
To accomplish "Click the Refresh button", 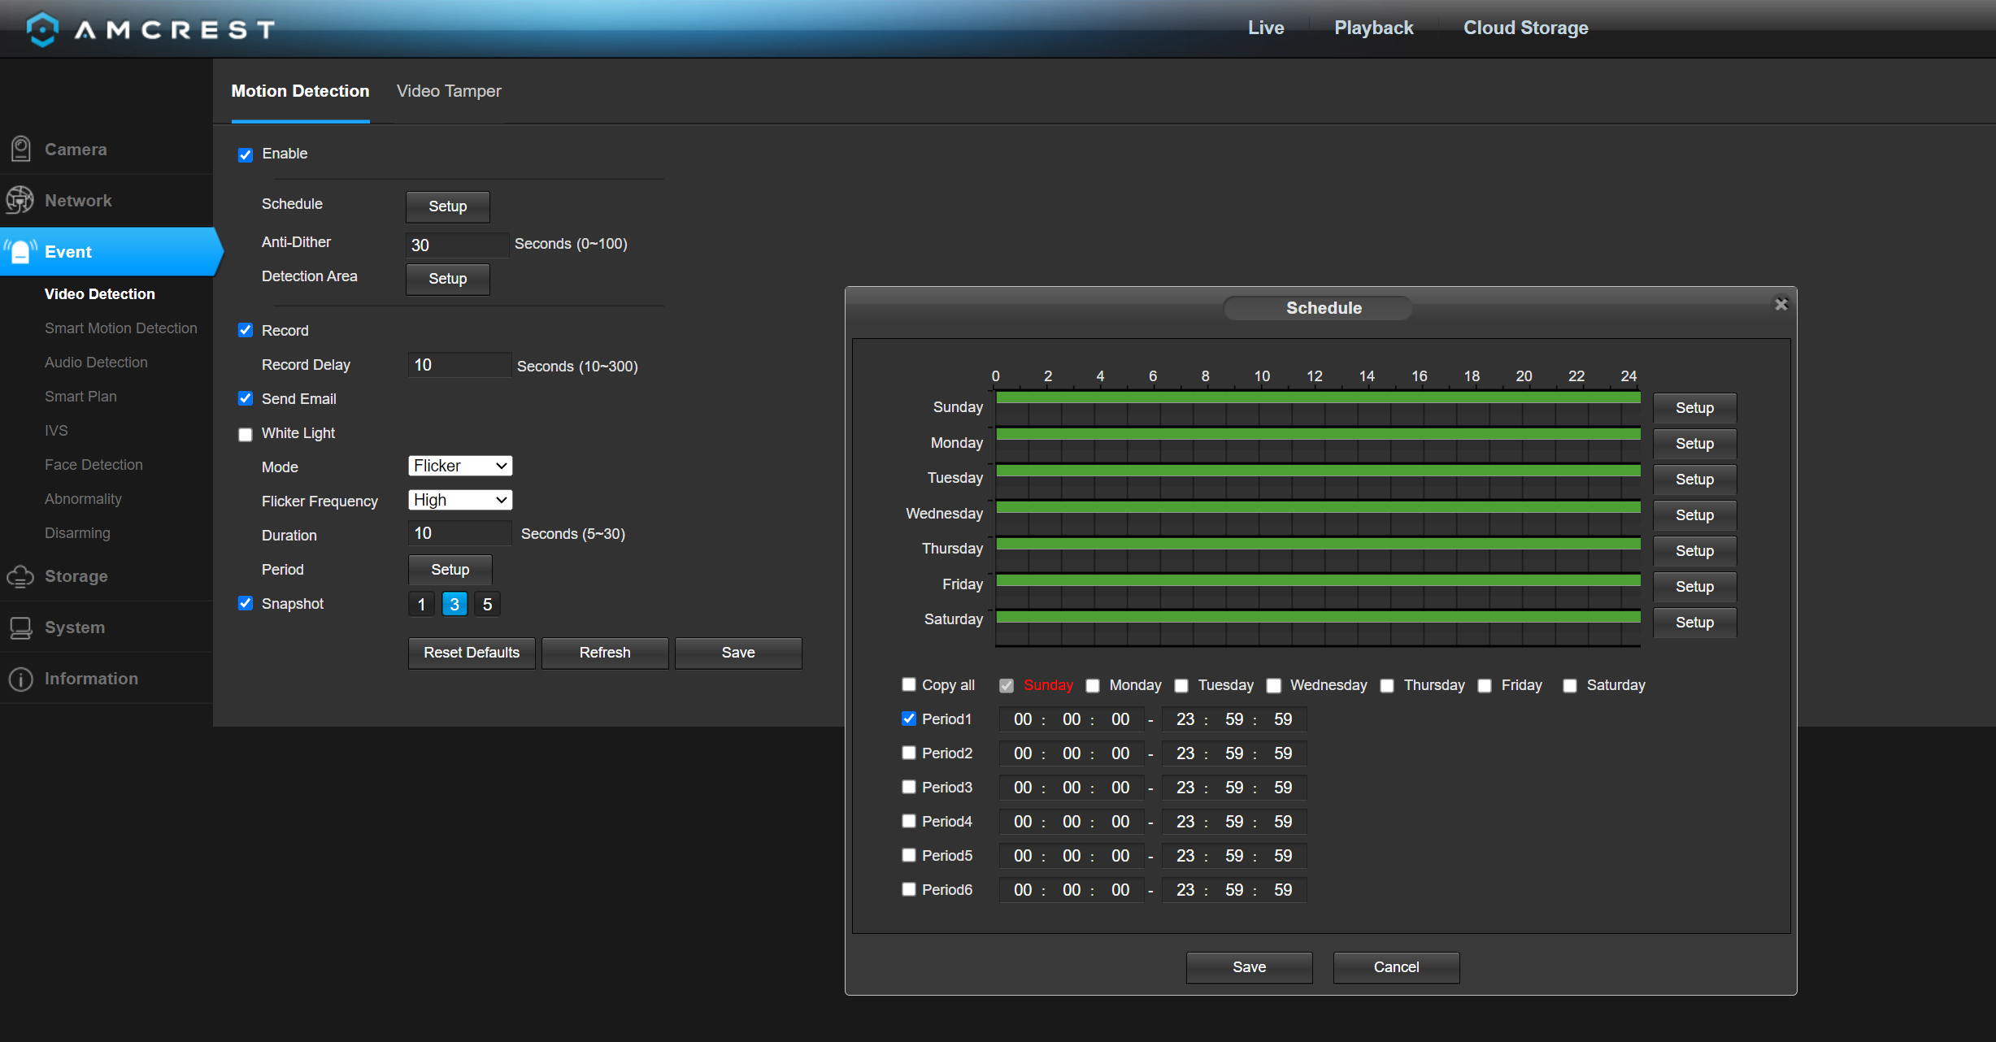I will pos(605,653).
